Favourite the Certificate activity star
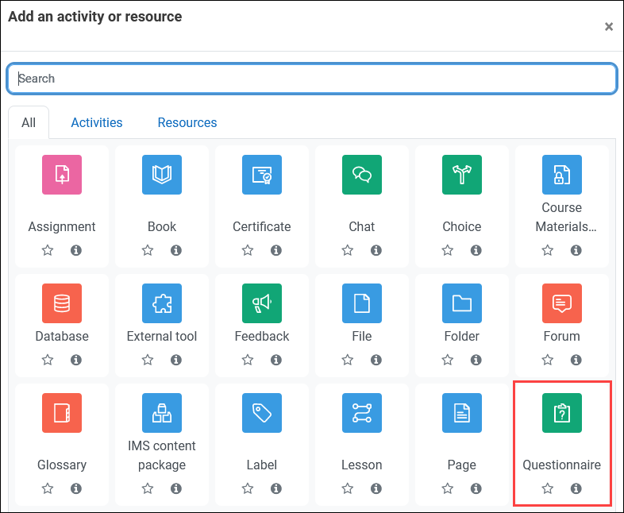624x513 pixels. 248,250
